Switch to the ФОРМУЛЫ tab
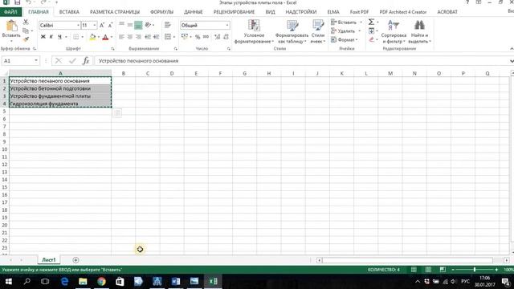514x289 pixels. [x=161, y=12]
